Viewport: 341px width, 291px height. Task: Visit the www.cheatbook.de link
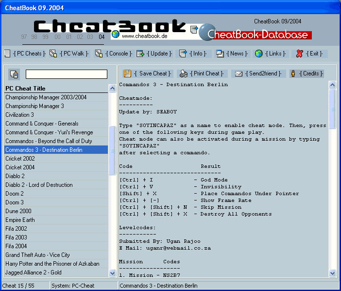(145, 36)
